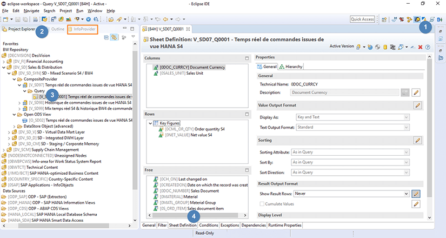Click the Quick Access search field
Viewport: 446px width, 238px height.
[x=362, y=19]
